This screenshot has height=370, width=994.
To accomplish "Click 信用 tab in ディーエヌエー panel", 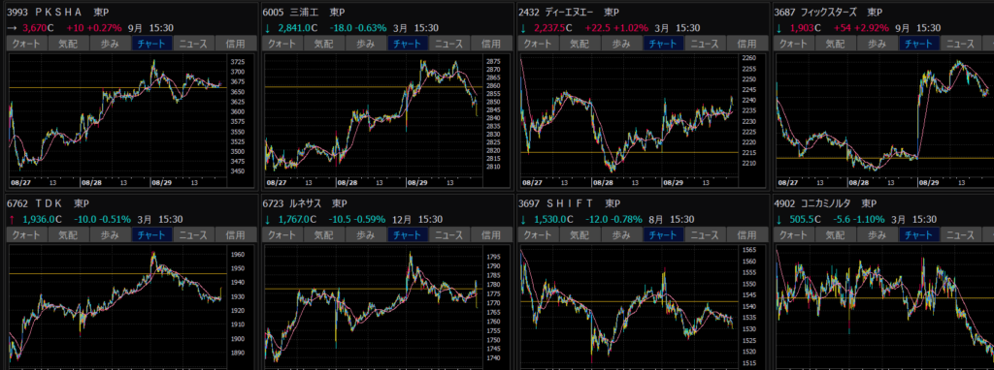I will tap(746, 44).
